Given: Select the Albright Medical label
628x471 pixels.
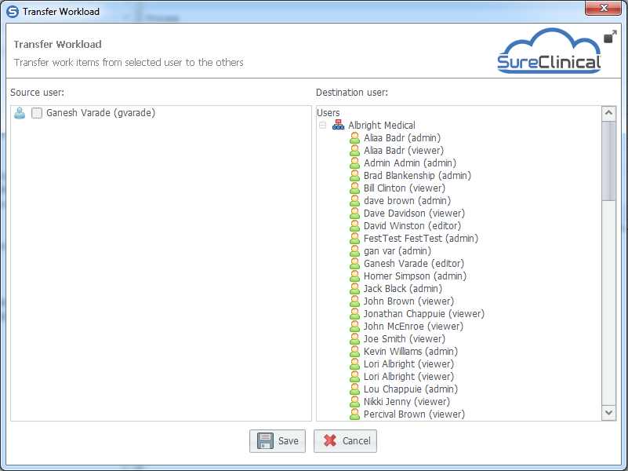Looking at the screenshot, I should pyautogui.click(x=381, y=126).
